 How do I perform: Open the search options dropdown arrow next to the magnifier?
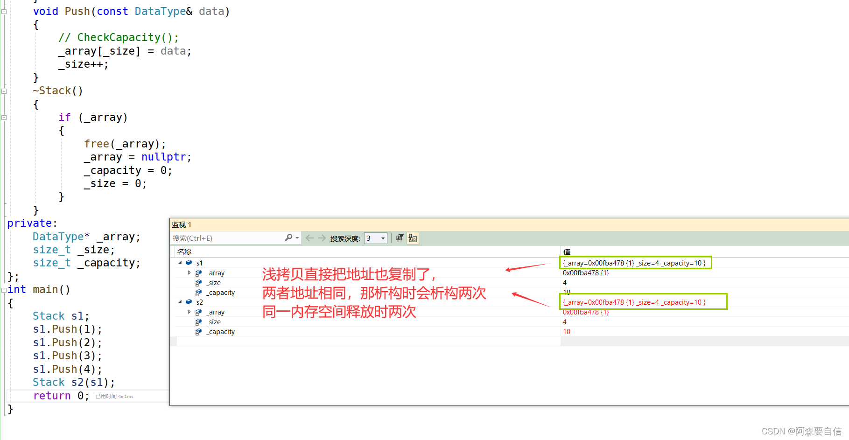pos(297,238)
